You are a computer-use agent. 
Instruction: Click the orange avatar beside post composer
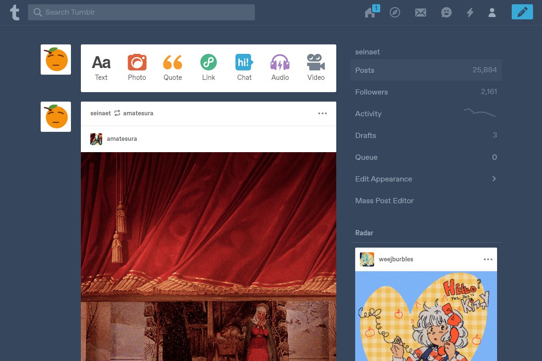click(x=56, y=60)
